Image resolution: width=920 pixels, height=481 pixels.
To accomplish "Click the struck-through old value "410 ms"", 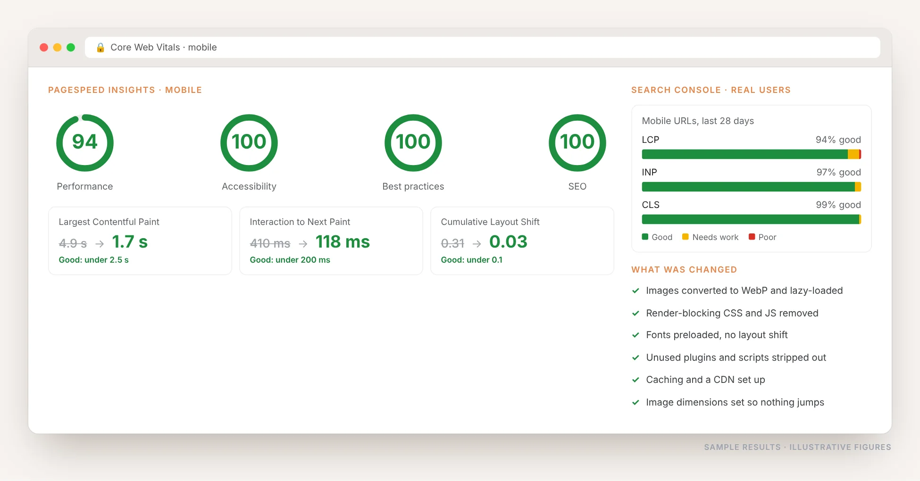I will (270, 243).
